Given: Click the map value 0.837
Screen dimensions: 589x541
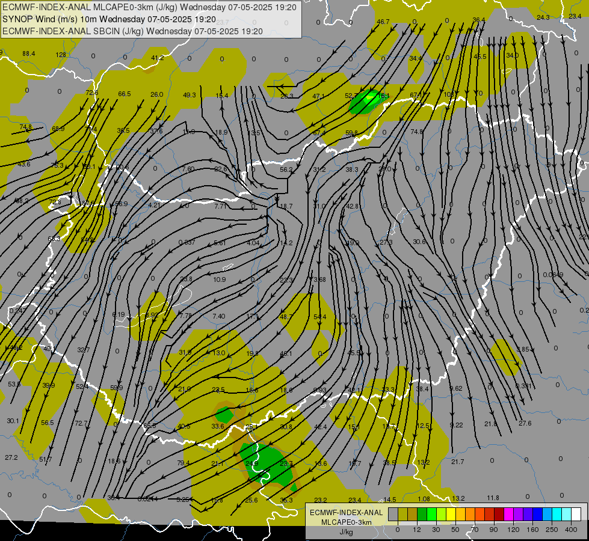Looking at the screenshot, I should tap(187, 242).
